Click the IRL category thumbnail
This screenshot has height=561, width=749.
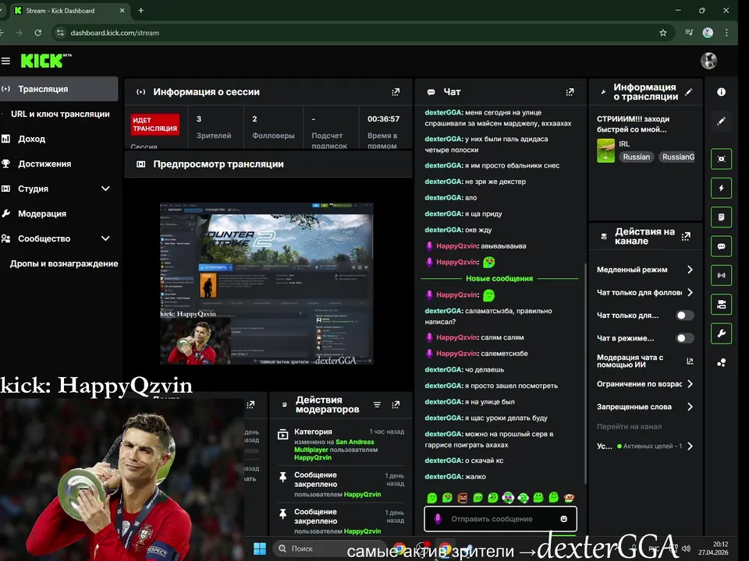605,150
